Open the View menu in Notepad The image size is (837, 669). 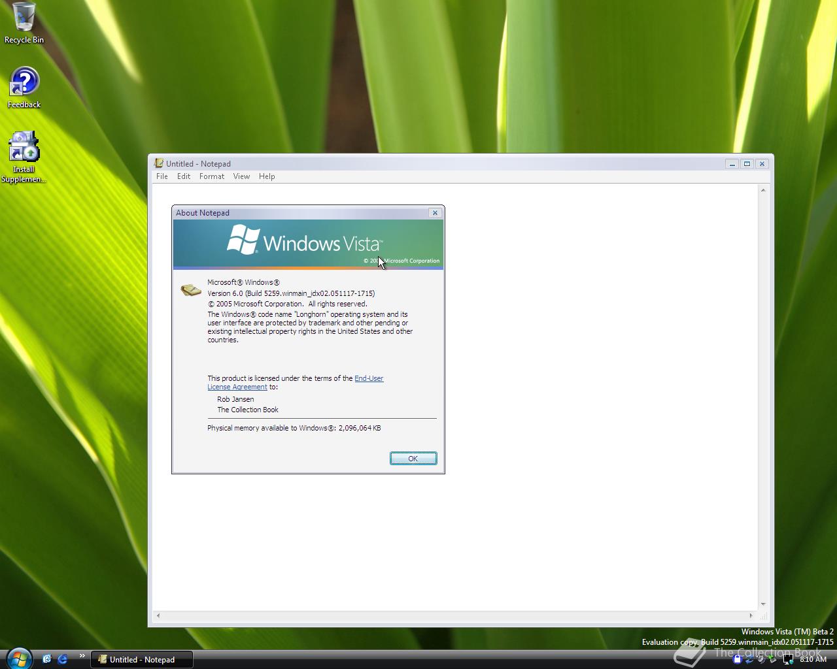[x=241, y=176]
